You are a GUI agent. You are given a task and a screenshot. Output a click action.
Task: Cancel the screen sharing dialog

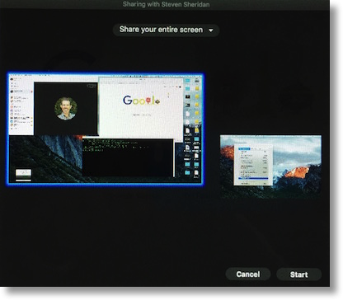248,274
